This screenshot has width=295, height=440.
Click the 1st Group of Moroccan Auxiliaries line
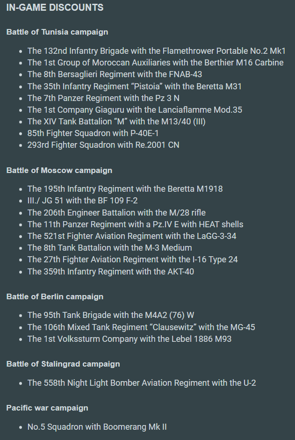click(155, 63)
